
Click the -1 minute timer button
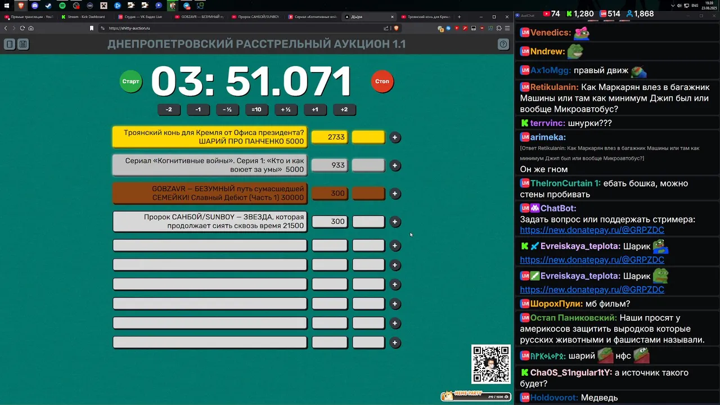(198, 110)
